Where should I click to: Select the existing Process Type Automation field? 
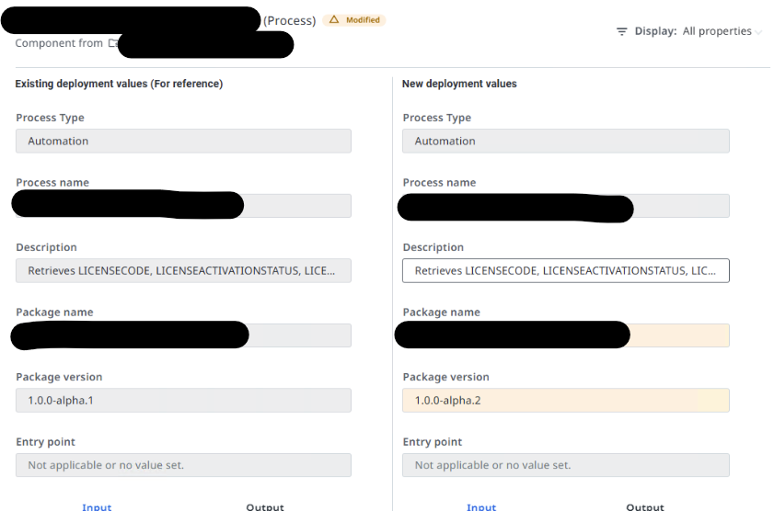[x=184, y=141]
